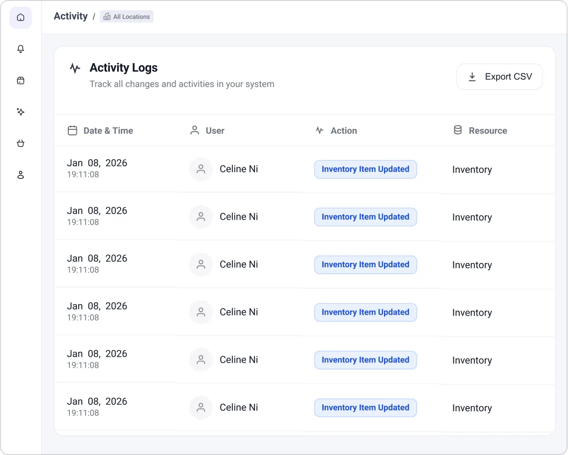Open notifications bell in sidebar
568x455 pixels.
point(20,49)
